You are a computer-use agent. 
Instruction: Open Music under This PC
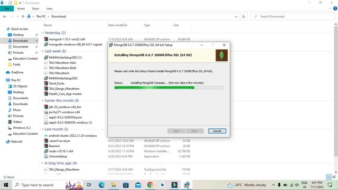[17, 110]
